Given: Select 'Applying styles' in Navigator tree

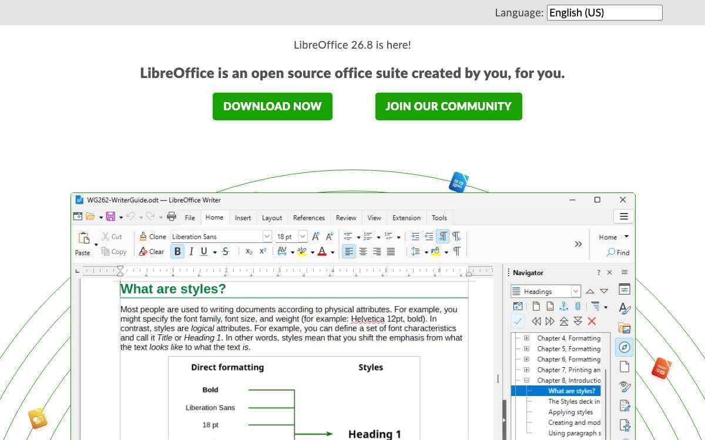Looking at the screenshot, I should click(x=570, y=412).
